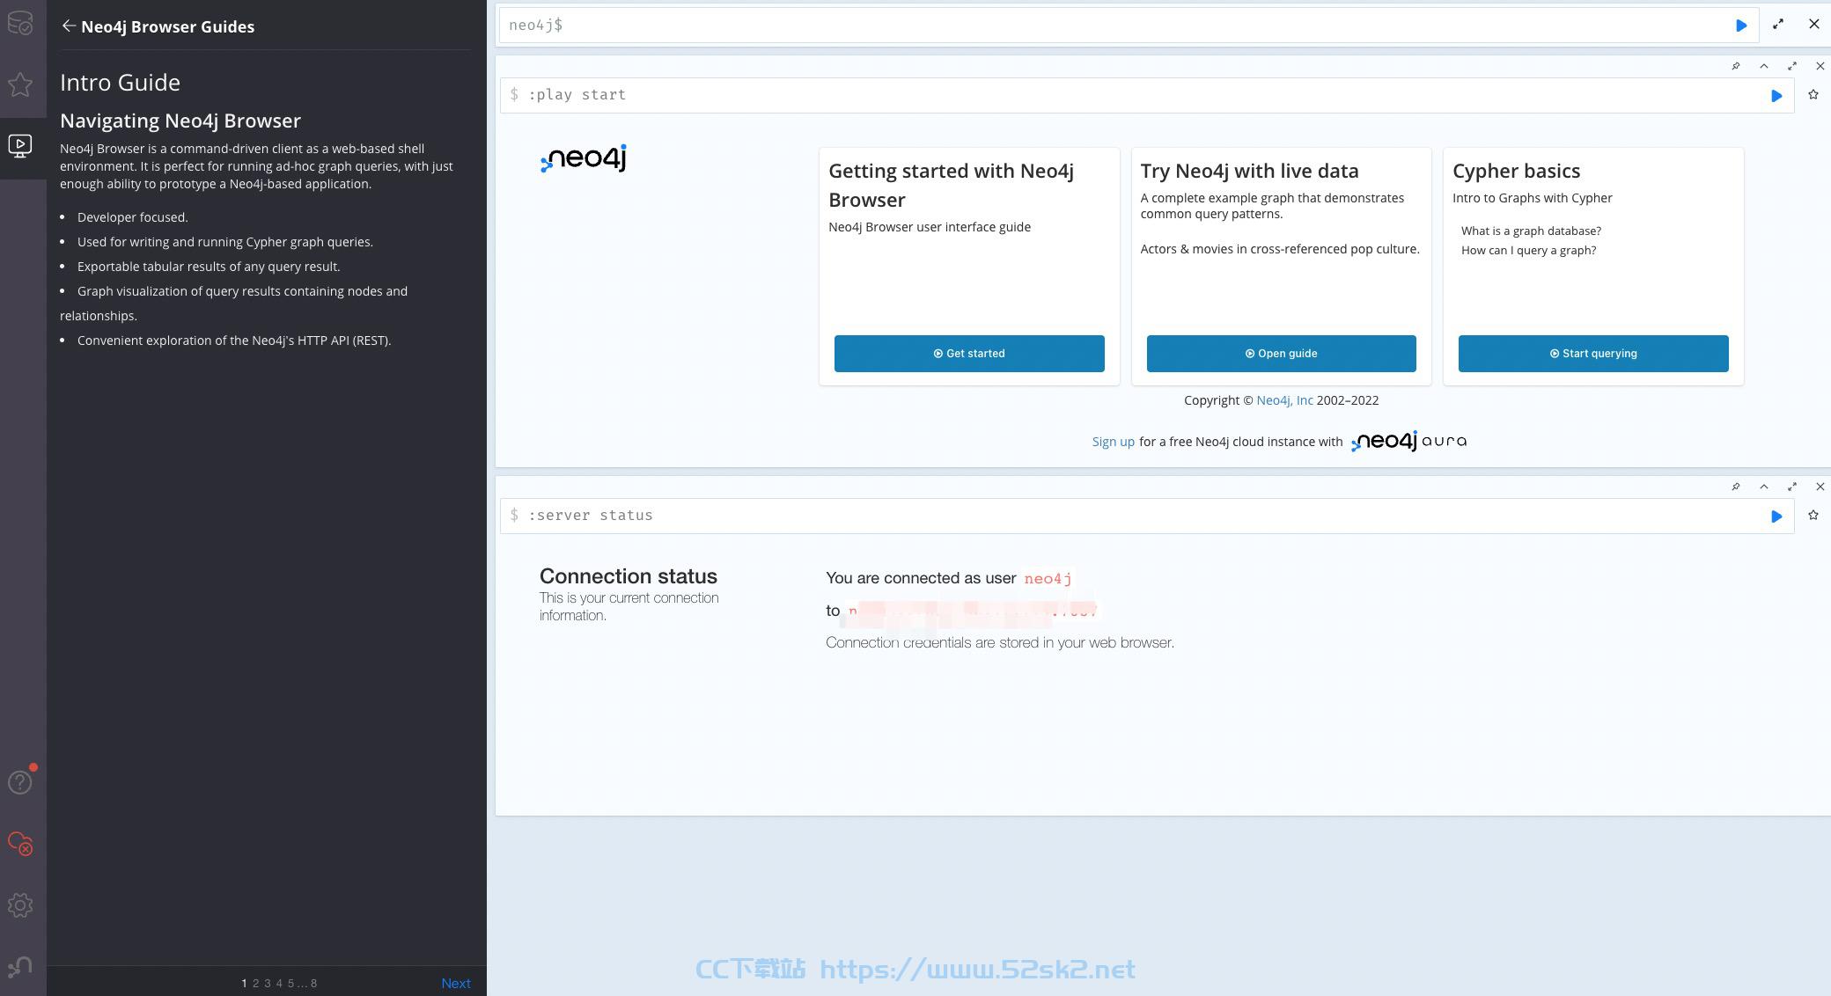This screenshot has height=996, width=1831.
Task: Jump to guide page 8
Action: click(x=313, y=984)
